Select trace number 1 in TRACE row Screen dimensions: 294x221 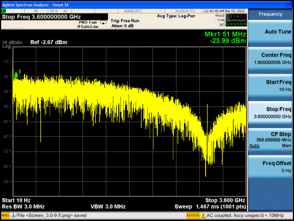point(227,16)
